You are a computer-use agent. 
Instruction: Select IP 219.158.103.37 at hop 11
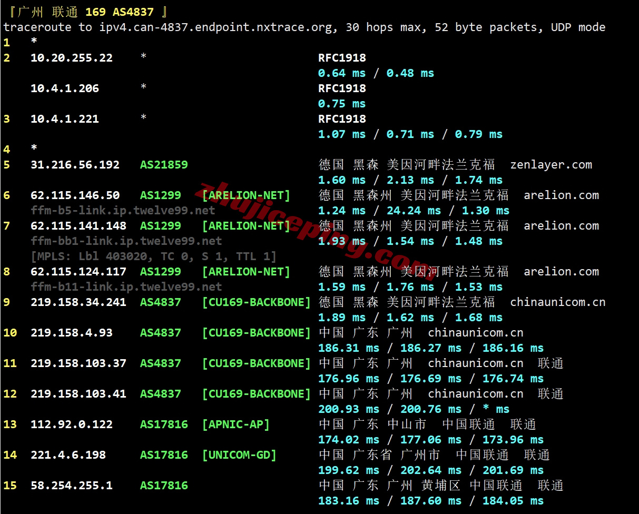pyautogui.click(x=78, y=363)
